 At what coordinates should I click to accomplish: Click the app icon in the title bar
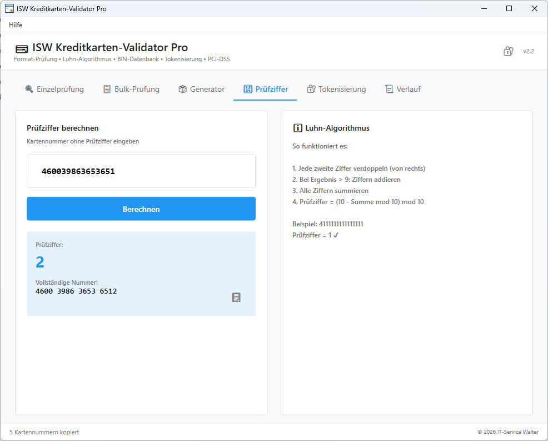9,8
